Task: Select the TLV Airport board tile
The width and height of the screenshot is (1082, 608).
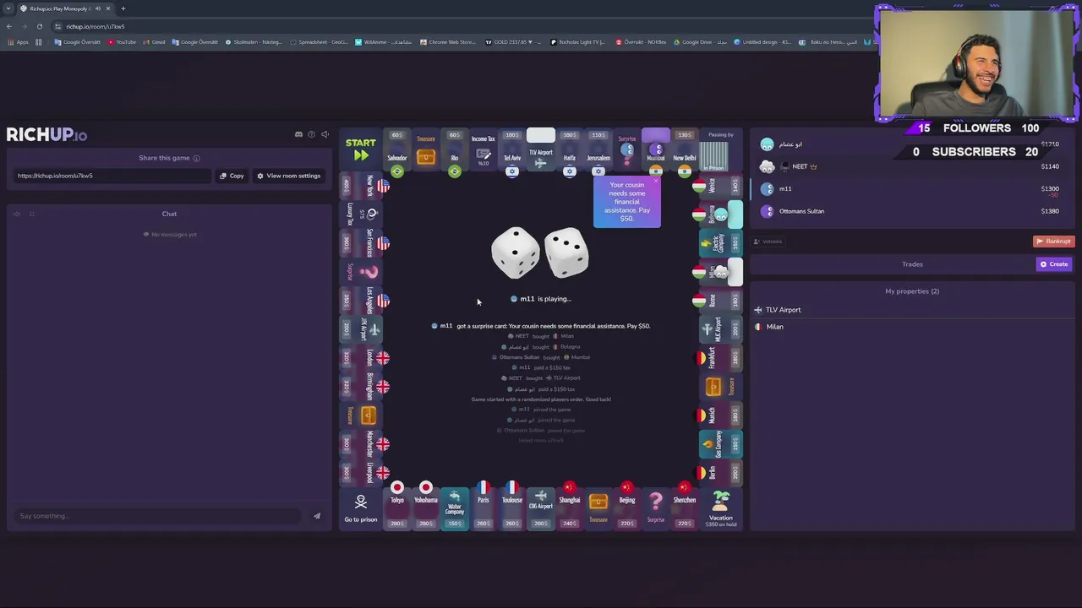Action: (x=541, y=150)
